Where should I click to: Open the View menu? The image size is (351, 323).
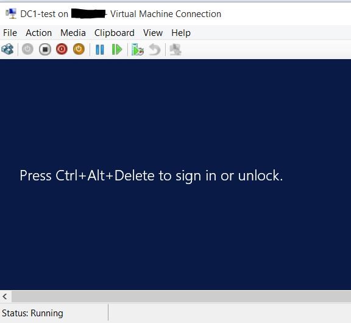[x=153, y=33]
